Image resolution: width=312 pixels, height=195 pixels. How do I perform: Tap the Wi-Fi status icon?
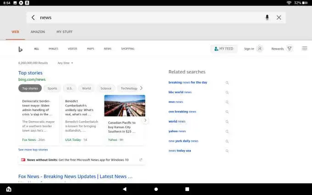click(289, 3)
